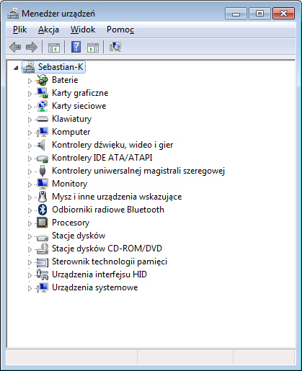Click the scan for hardware changes icon
302x371 pixels.
tap(115, 47)
